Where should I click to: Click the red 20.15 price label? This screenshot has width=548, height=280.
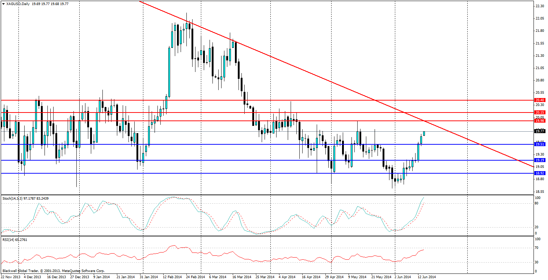point(540,113)
